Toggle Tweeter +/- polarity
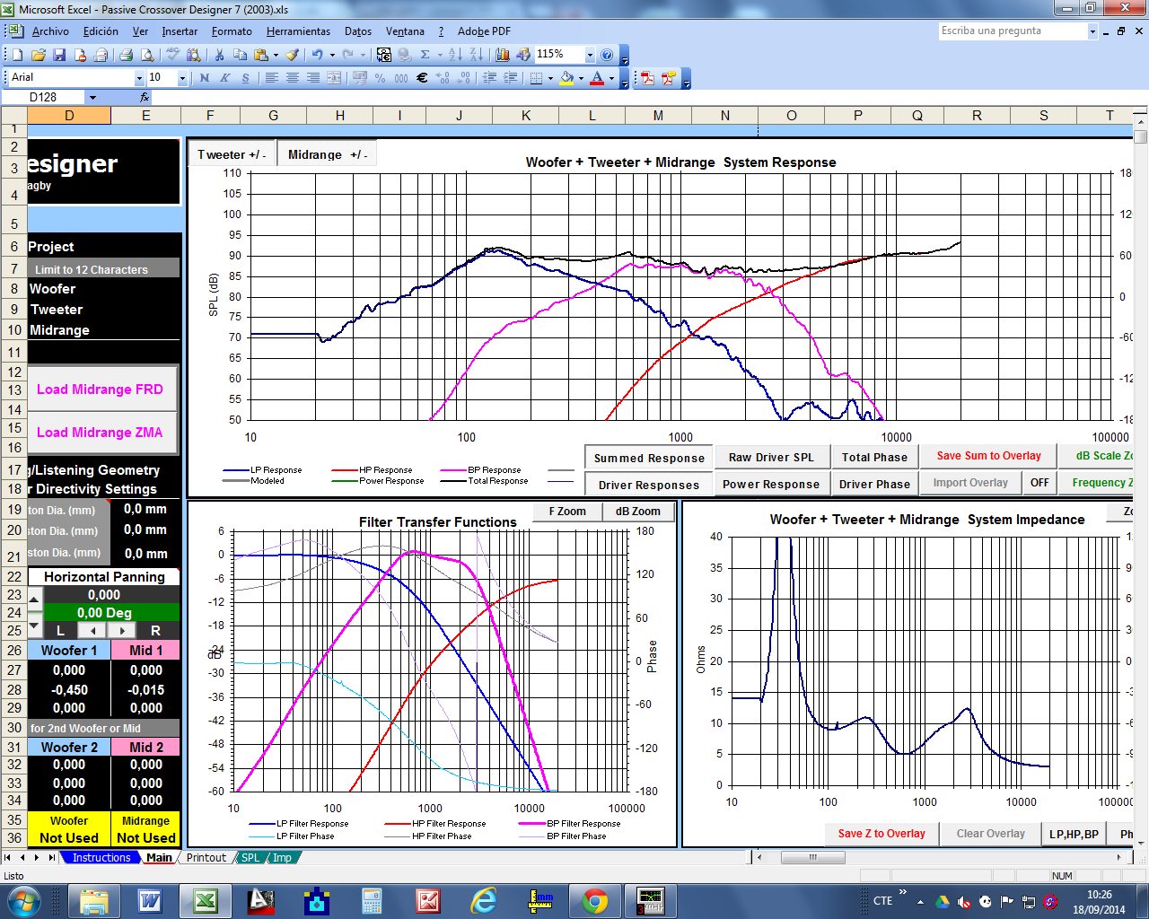 (232, 154)
